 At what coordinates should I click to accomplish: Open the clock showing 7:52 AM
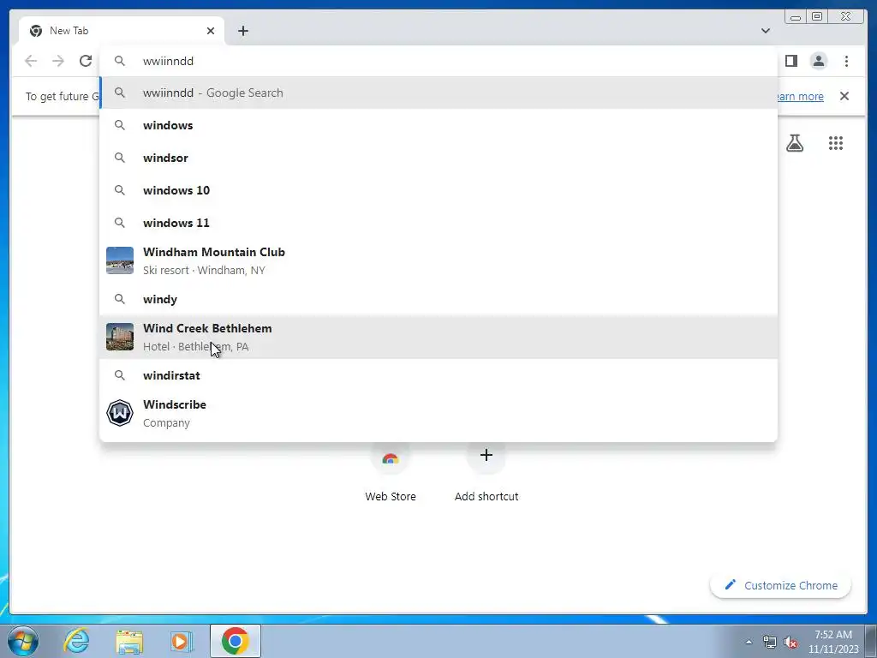[833, 642]
